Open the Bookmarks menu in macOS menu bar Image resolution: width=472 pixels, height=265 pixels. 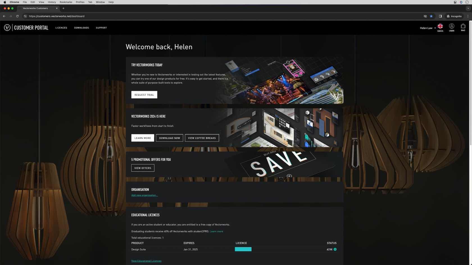pos(66,2)
